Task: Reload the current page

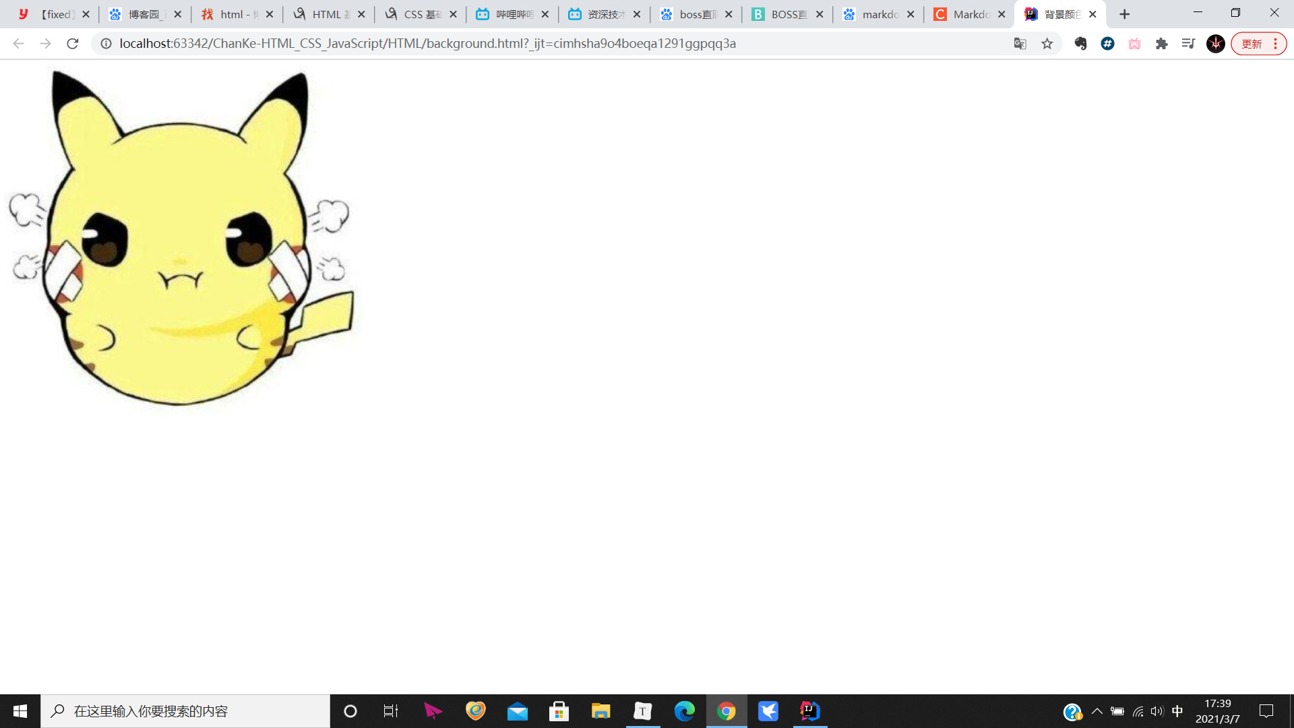Action: [x=73, y=44]
